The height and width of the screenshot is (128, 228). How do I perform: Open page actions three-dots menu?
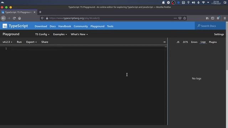[175, 18]
